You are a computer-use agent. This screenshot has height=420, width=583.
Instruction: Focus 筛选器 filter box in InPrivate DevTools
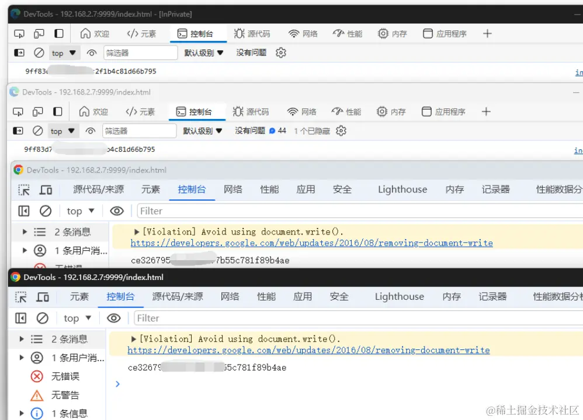(x=140, y=52)
